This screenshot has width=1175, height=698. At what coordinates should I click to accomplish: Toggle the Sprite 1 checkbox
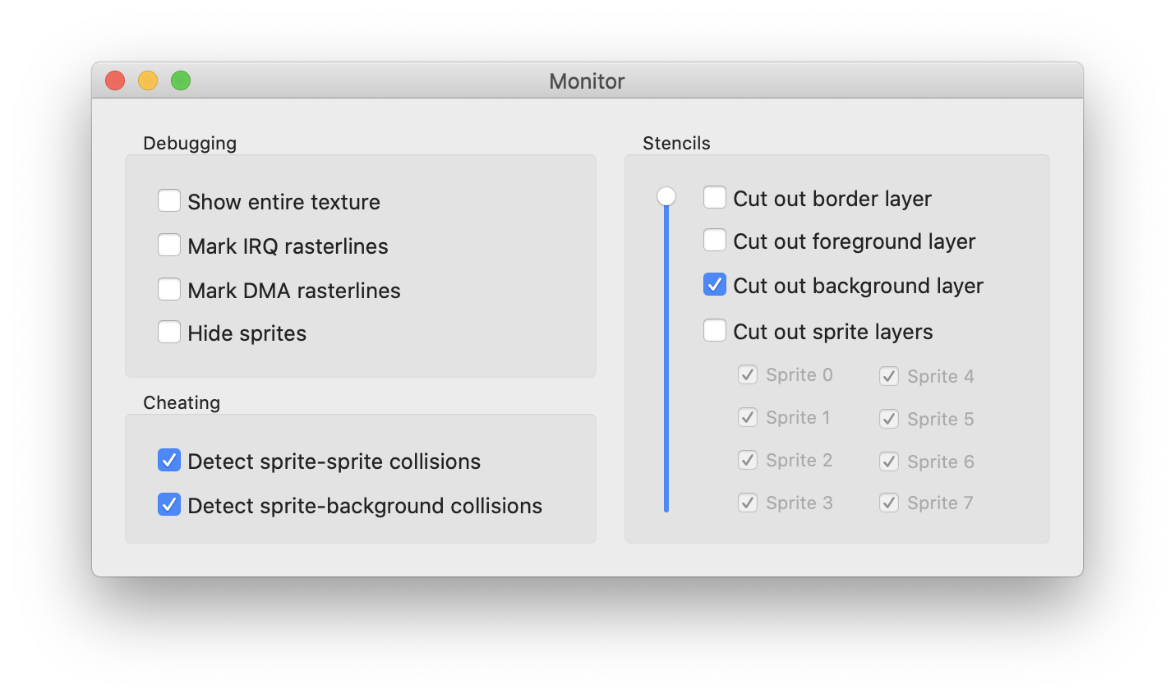tap(748, 417)
